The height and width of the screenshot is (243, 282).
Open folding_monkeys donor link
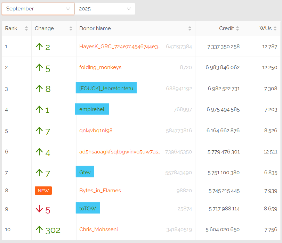coord(100,67)
